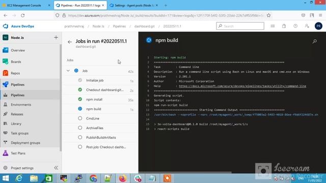
Task: Select the Post-job: Checkout step
Action: click(x=100, y=147)
